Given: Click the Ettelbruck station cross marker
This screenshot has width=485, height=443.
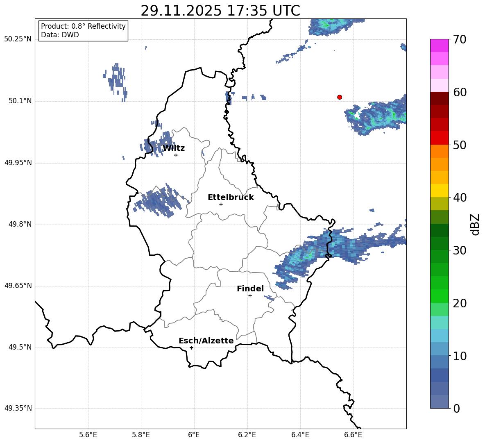Looking at the screenshot, I should click(221, 204).
